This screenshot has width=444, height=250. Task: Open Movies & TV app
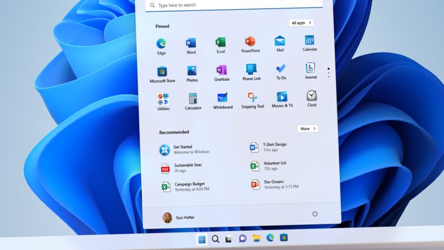click(282, 99)
